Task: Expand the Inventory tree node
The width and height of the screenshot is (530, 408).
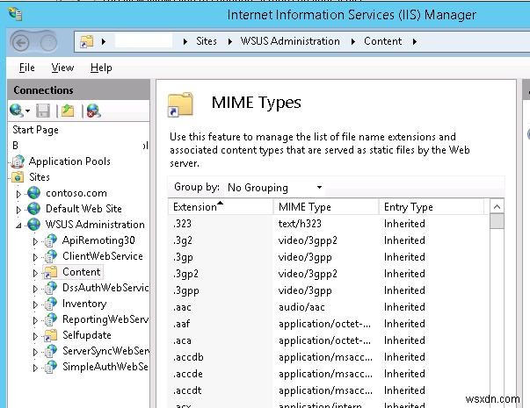Action: (x=35, y=304)
